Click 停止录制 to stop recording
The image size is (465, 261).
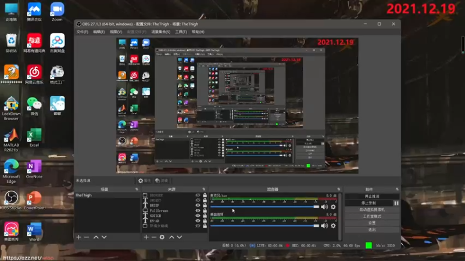tap(369, 204)
